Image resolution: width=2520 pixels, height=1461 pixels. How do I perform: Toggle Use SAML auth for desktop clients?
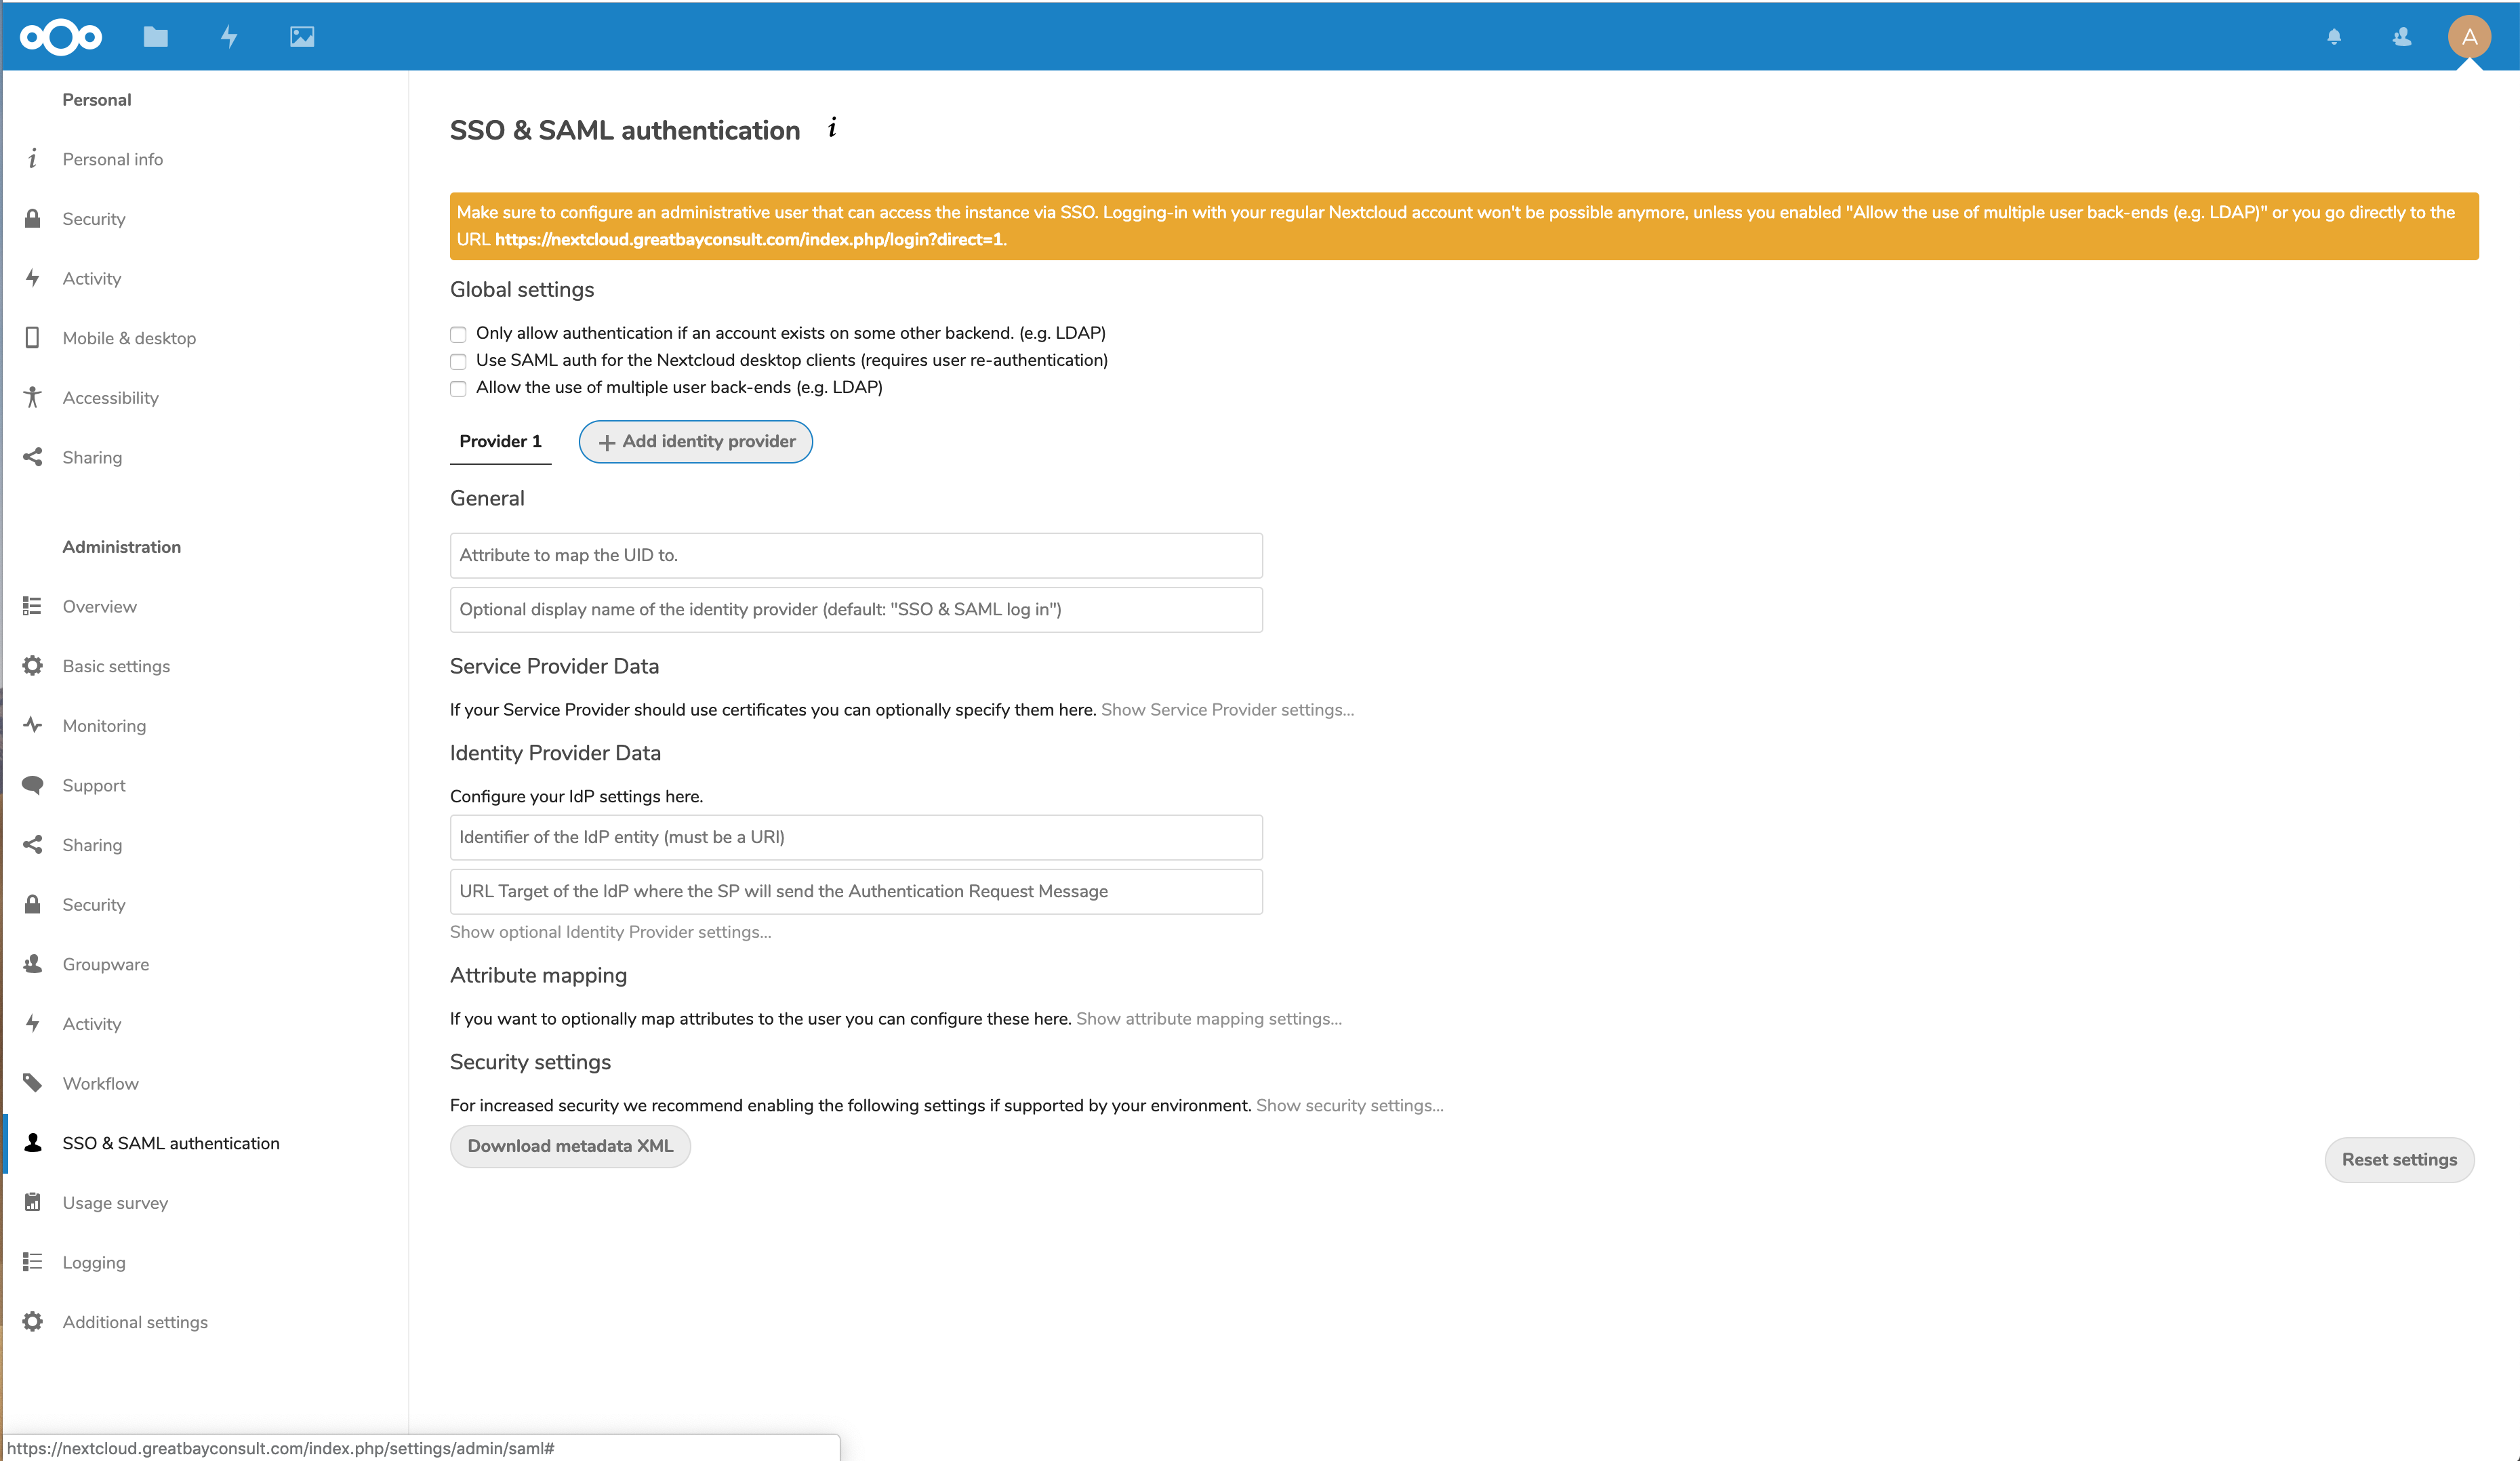coord(459,360)
